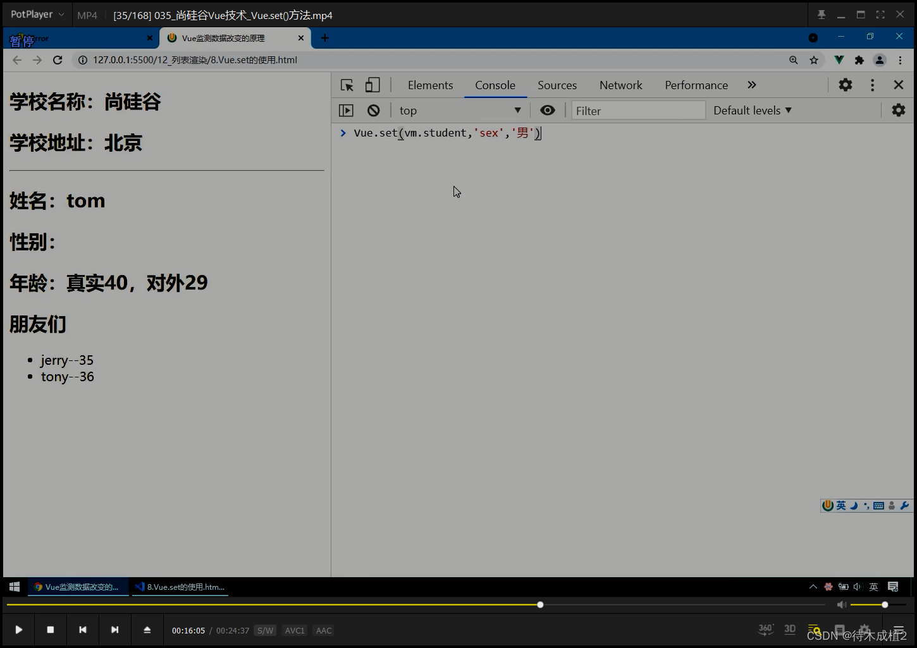
Task: Click the PotPlayer play button
Action: coord(19,630)
